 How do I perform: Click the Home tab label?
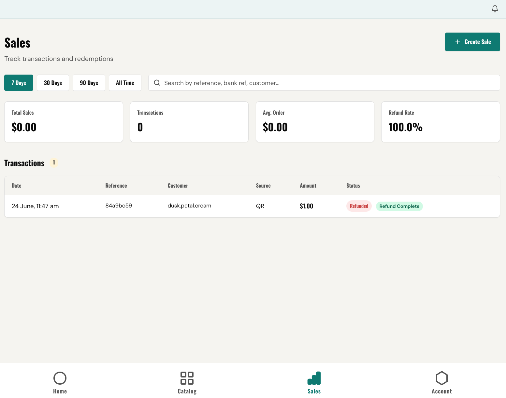(x=60, y=391)
